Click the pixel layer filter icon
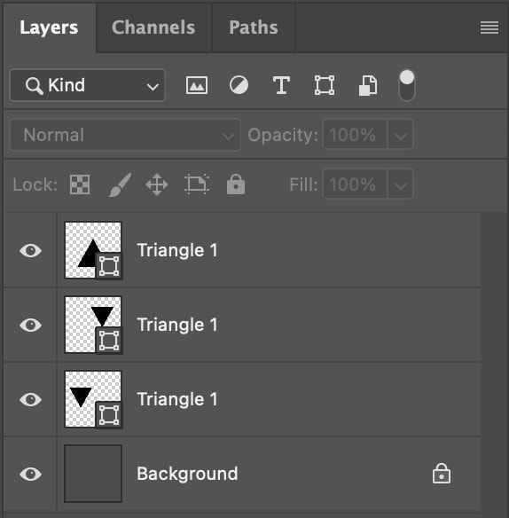The image size is (509, 518). [197, 85]
